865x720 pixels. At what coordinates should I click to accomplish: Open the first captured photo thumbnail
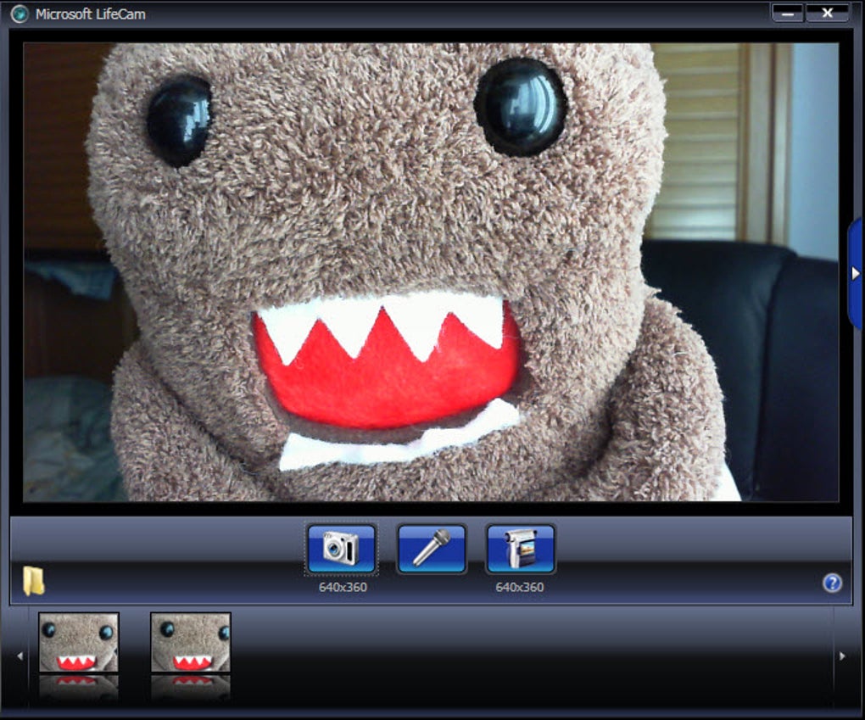tap(78, 643)
